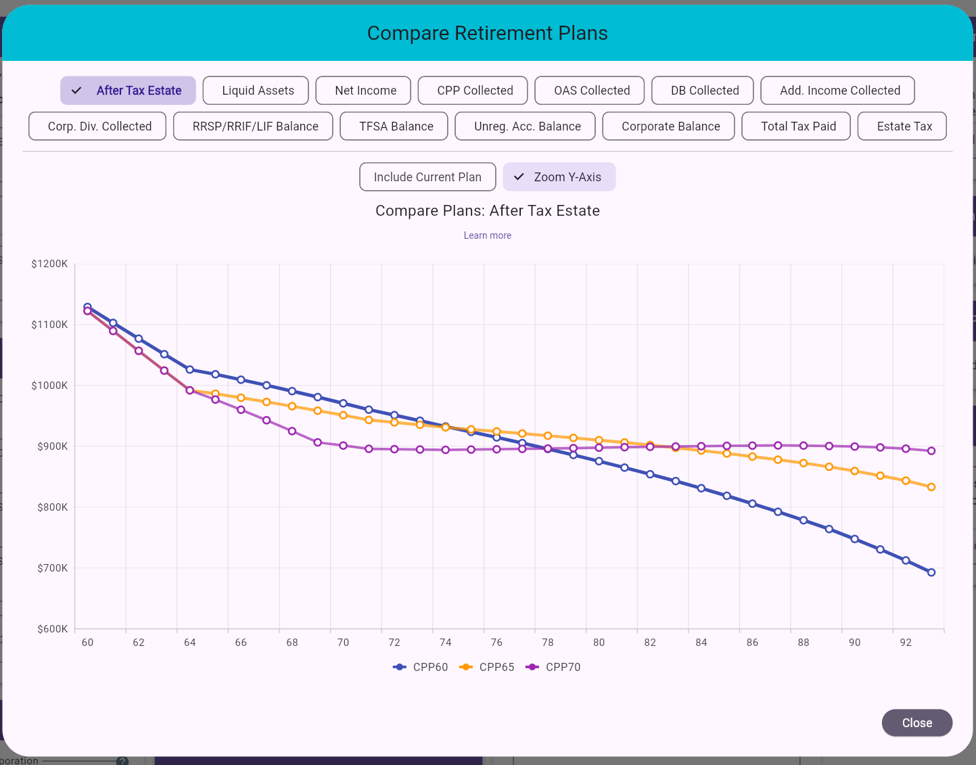Enable Include Current Plan
Viewport: 976px width, 765px height.
click(x=427, y=177)
